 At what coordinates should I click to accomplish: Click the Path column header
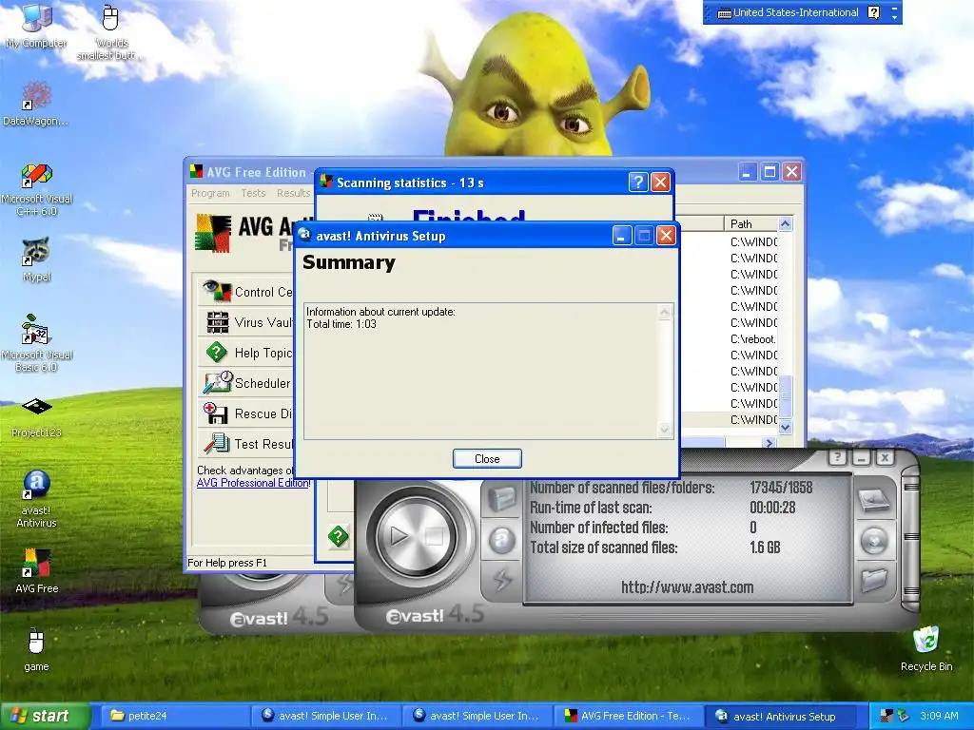pyautogui.click(x=750, y=223)
